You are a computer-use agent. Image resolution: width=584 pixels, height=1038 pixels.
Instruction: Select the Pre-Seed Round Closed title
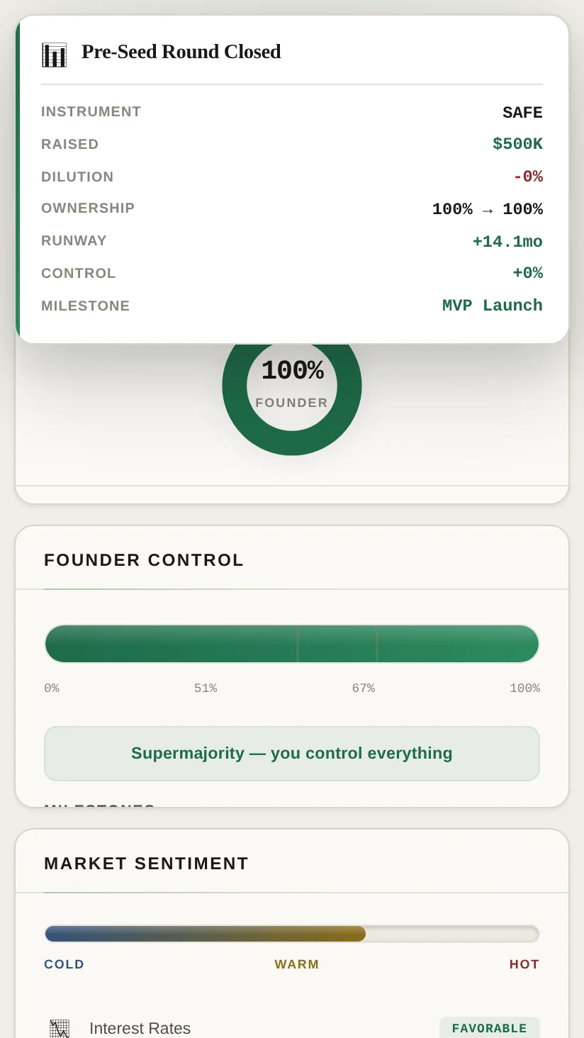(x=181, y=52)
